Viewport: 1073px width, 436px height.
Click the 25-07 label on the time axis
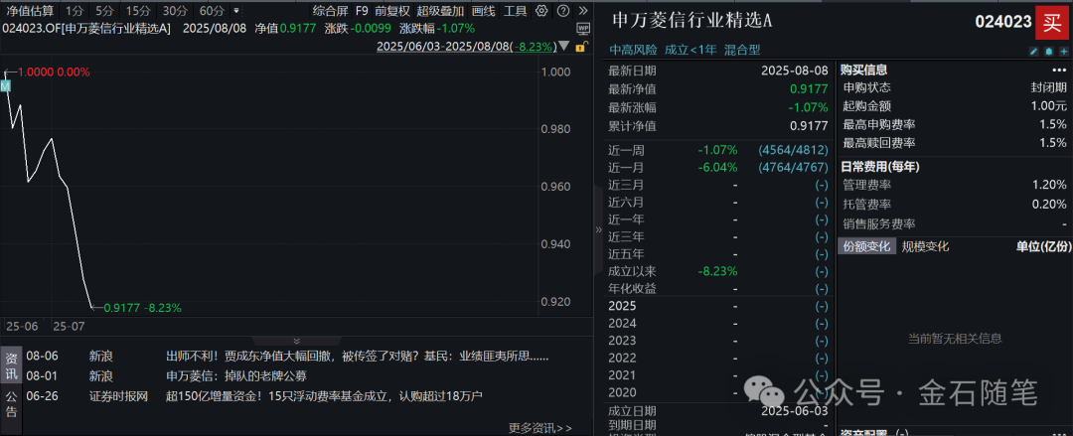click(x=69, y=327)
